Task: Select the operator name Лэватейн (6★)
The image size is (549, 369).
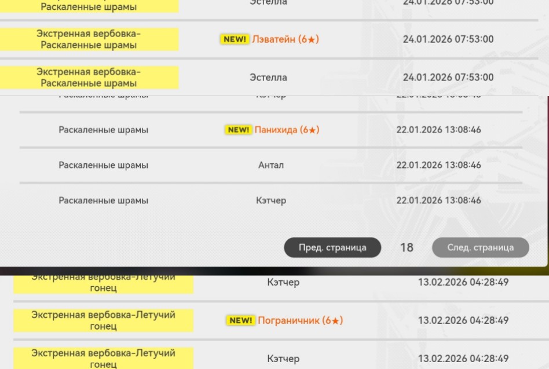Action: (x=286, y=39)
